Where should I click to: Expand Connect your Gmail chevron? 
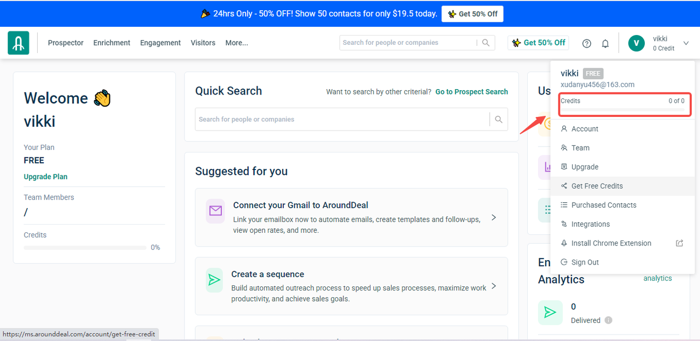click(494, 217)
